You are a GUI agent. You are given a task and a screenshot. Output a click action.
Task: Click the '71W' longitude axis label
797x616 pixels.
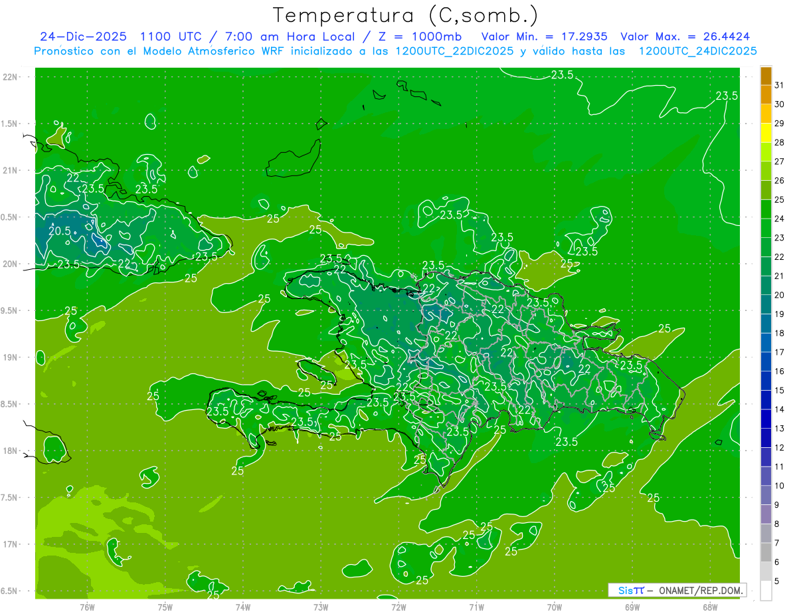tap(476, 607)
